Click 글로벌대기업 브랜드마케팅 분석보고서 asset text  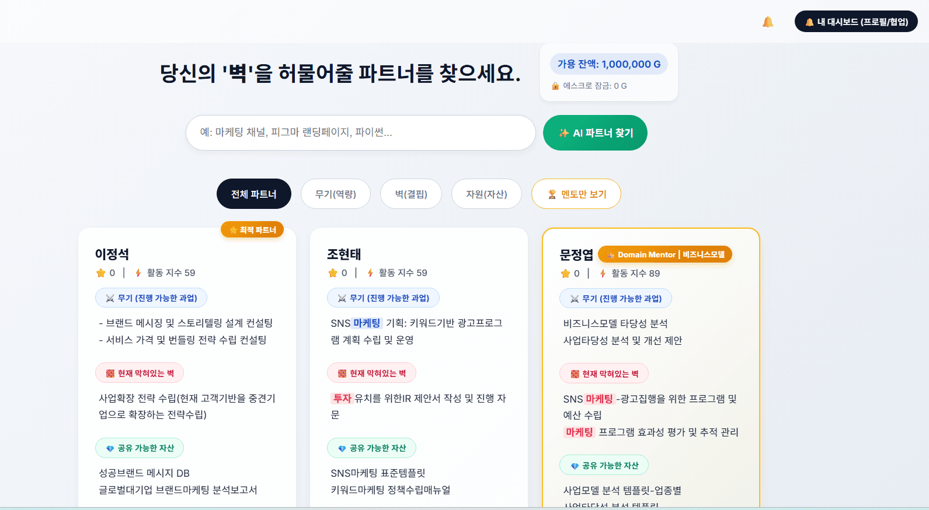point(178,490)
